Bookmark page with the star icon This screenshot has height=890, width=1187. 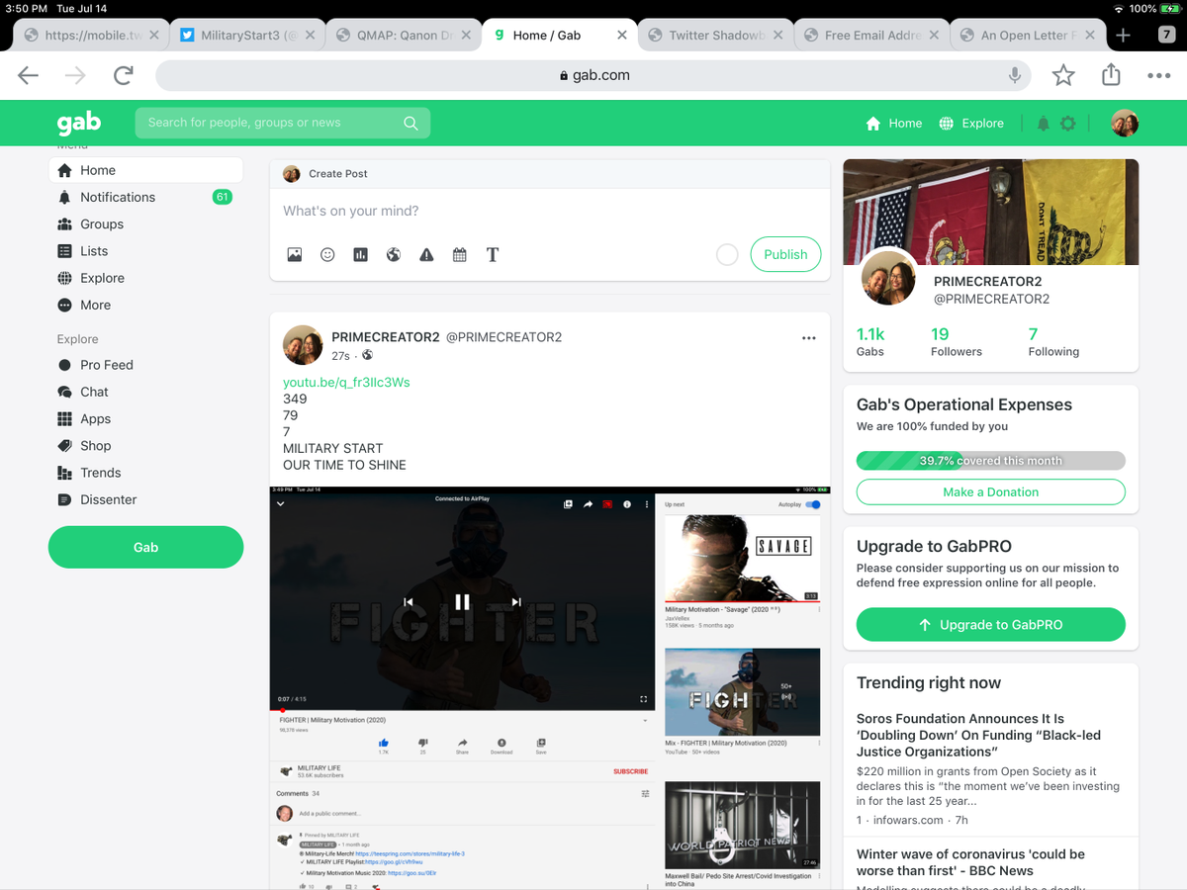tap(1063, 75)
